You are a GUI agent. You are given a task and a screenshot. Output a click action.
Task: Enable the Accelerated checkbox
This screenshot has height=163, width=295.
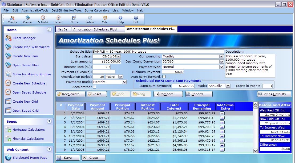pyautogui.click(x=95, y=87)
